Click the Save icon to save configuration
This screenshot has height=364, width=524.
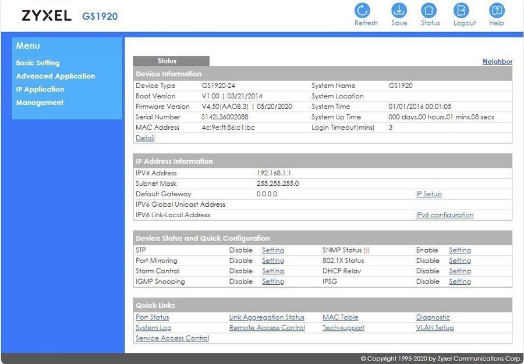point(399,10)
